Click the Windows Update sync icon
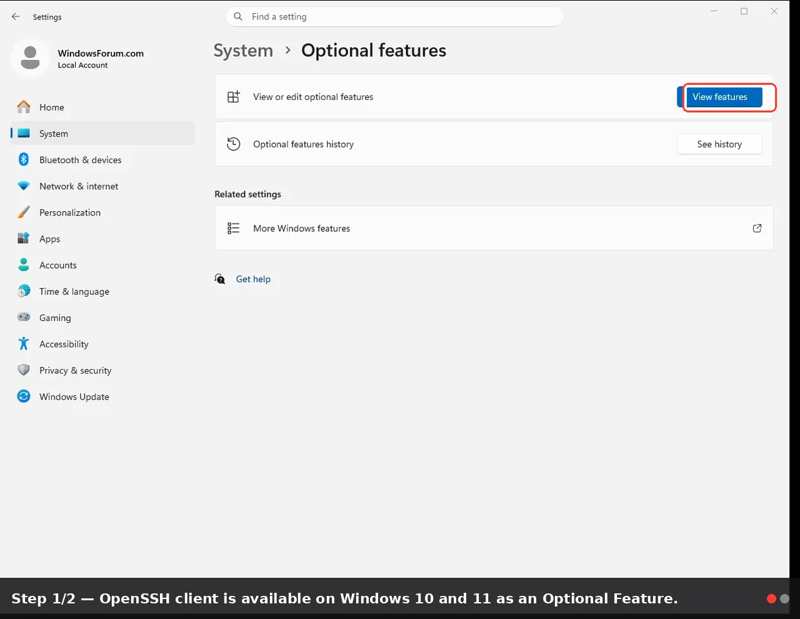 24,396
